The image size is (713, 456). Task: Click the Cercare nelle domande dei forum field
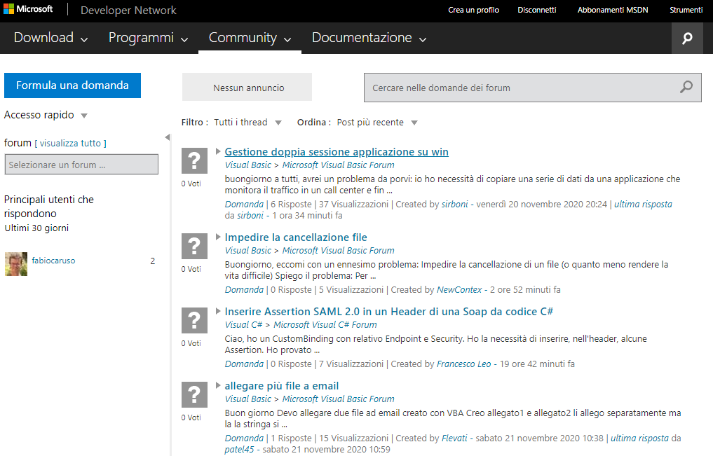tap(533, 87)
